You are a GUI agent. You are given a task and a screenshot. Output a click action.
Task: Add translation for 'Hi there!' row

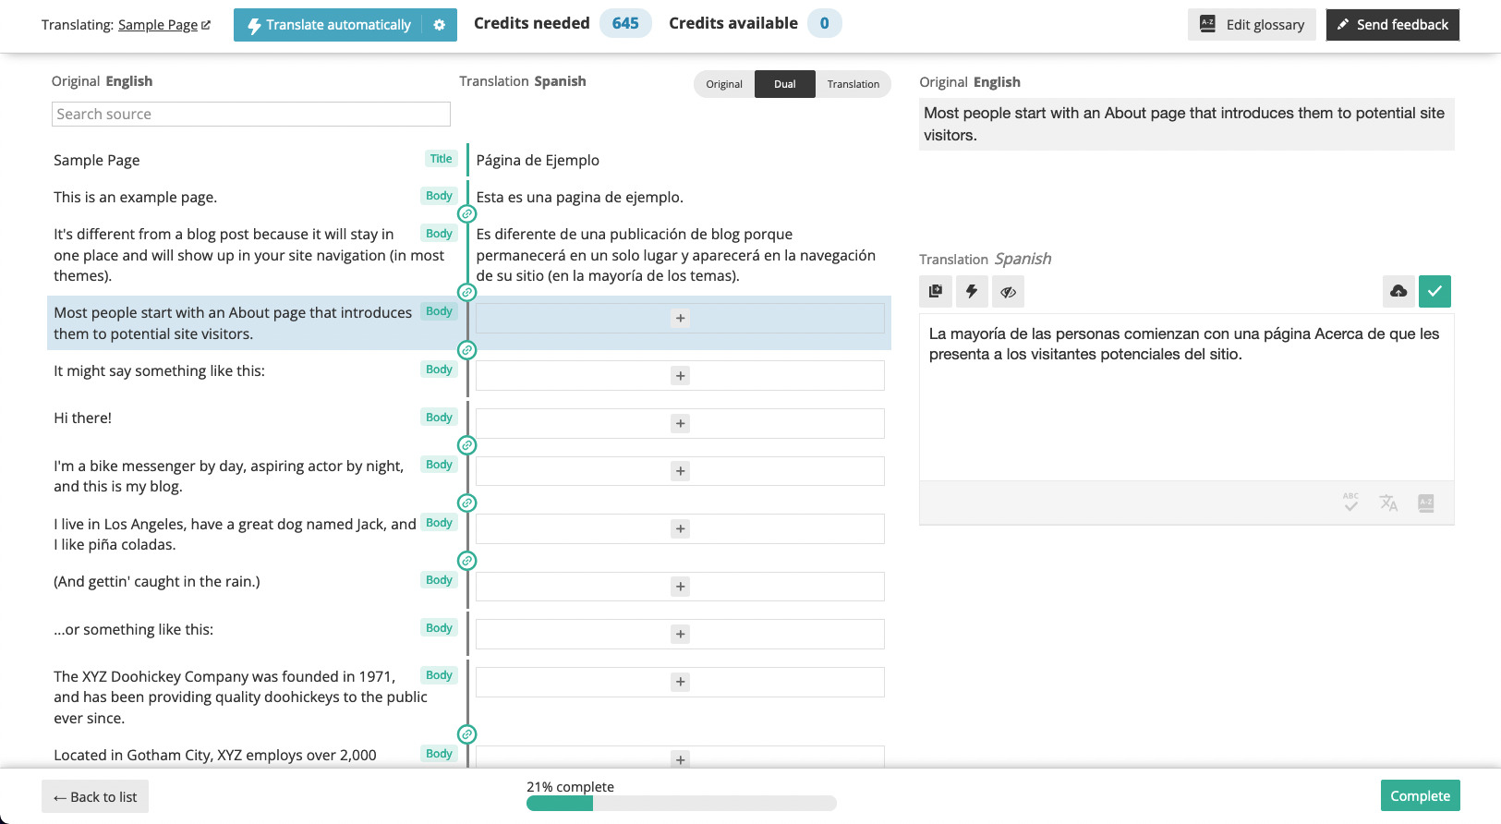tap(680, 423)
